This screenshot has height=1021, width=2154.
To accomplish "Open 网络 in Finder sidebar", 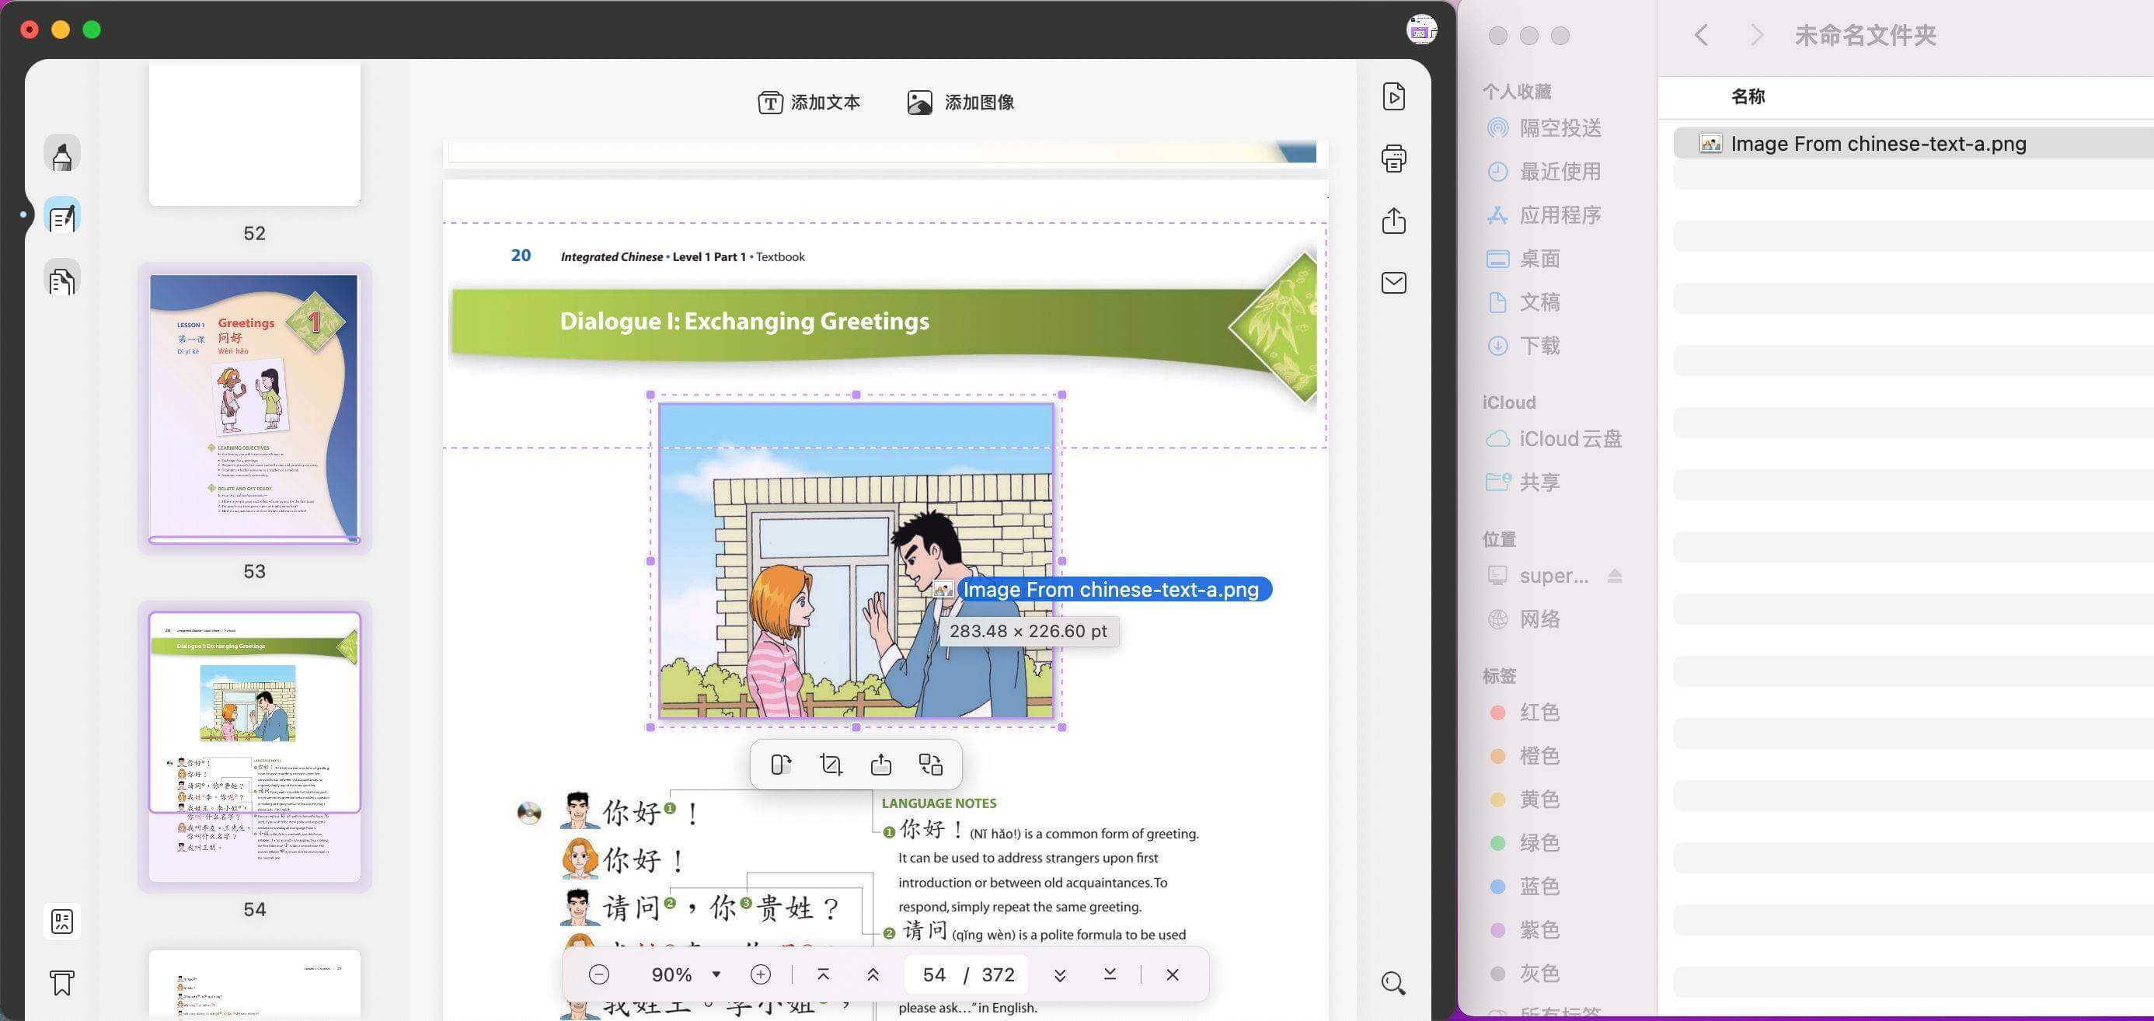I will click(1525, 619).
